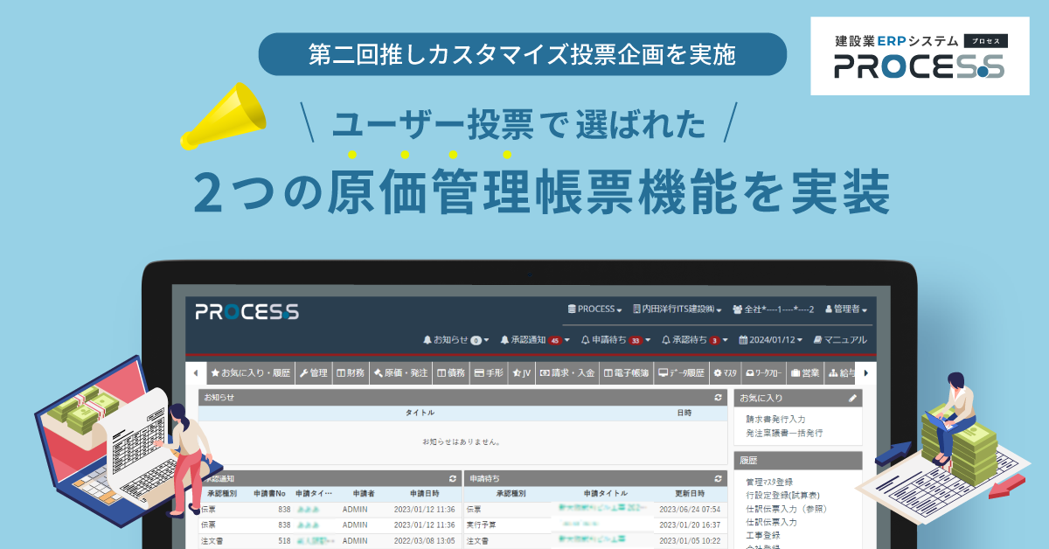Screen dimensions: 1049x549
Task: Open the 債務 tab
Action: coord(450,372)
